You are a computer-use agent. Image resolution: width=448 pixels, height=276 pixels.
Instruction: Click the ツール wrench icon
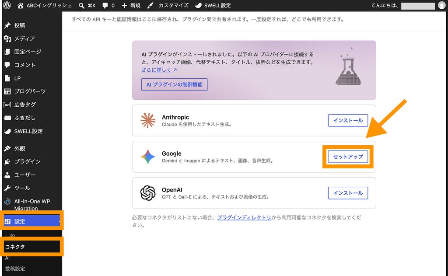pos(7,188)
